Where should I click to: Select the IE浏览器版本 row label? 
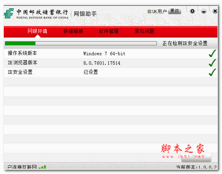22,62
